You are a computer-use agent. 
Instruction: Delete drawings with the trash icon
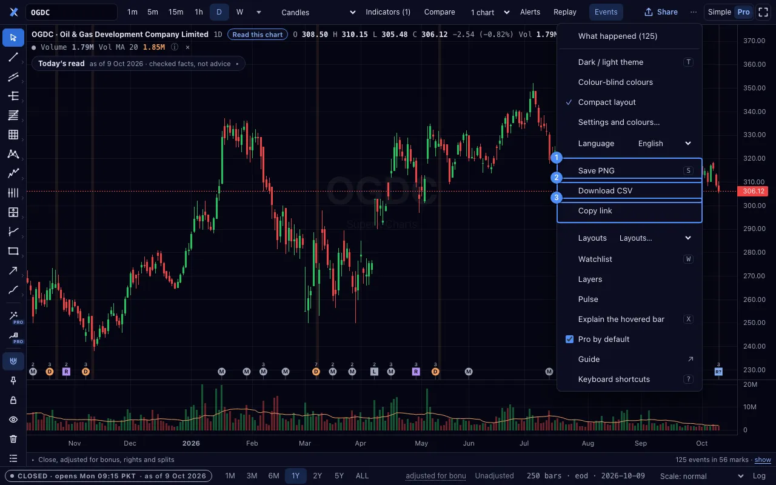click(13, 439)
